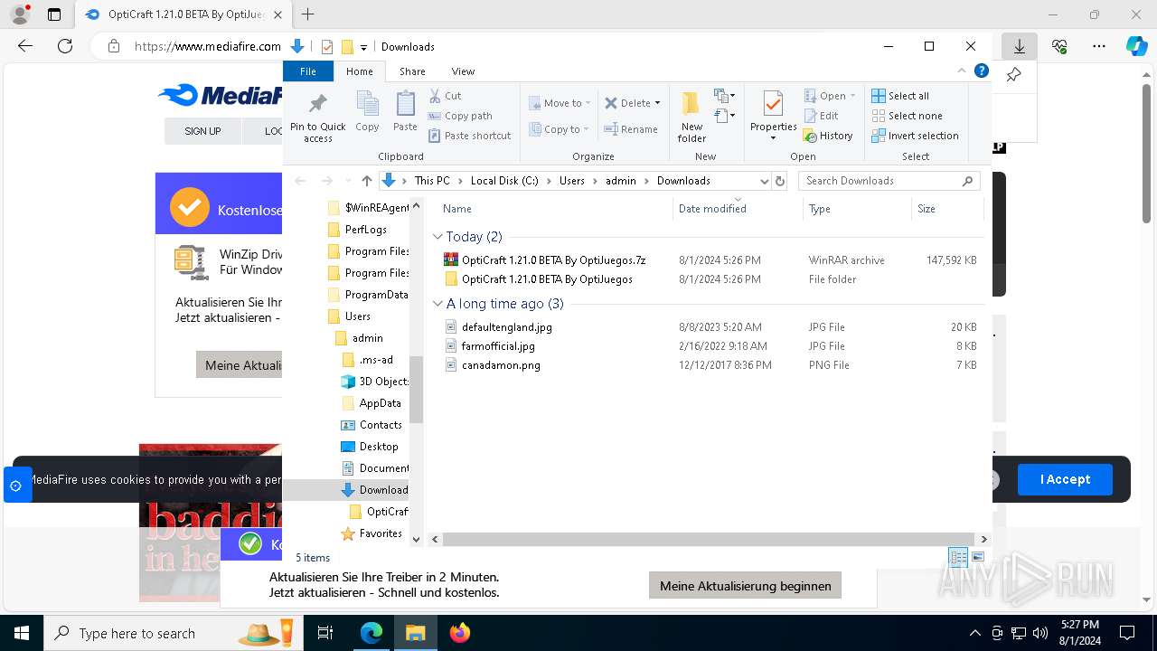Switch to Details view layout
Screen dimensions: 1157x651
(x=958, y=557)
